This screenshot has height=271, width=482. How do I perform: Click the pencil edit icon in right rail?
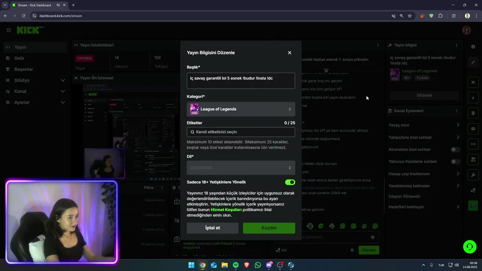(473, 62)
